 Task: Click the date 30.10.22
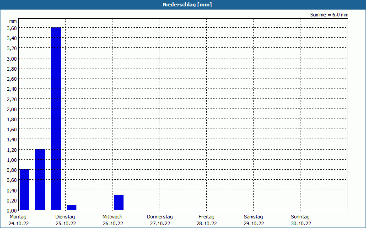click(301, 223)
